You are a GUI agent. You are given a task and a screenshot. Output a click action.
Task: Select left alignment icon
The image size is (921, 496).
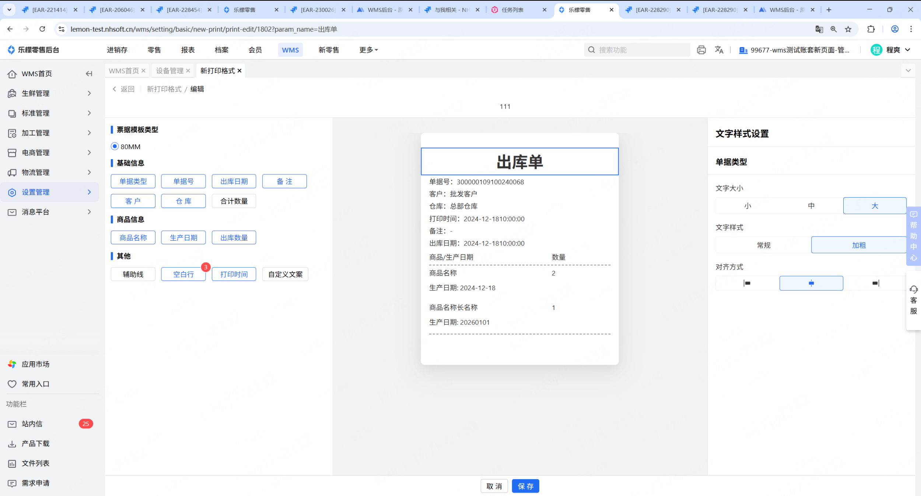[x=747, y=283]
